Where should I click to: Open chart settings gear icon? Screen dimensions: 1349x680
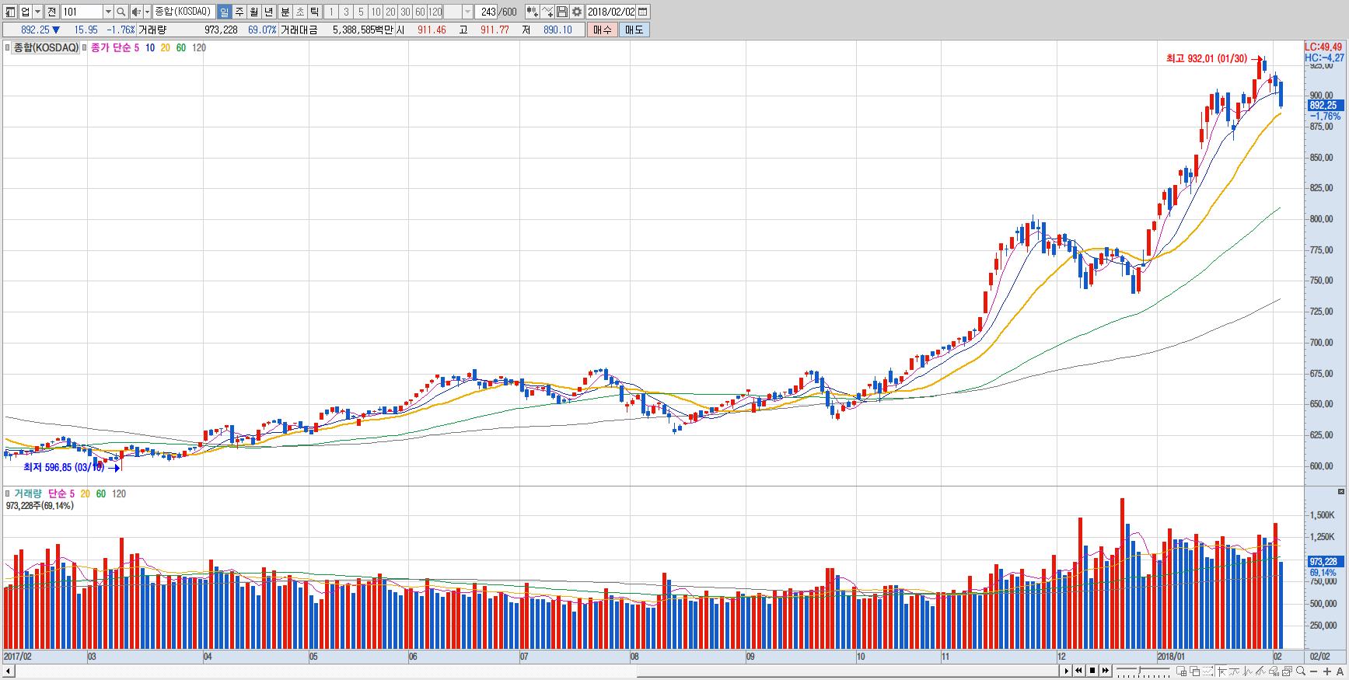[x=576, y=12]
